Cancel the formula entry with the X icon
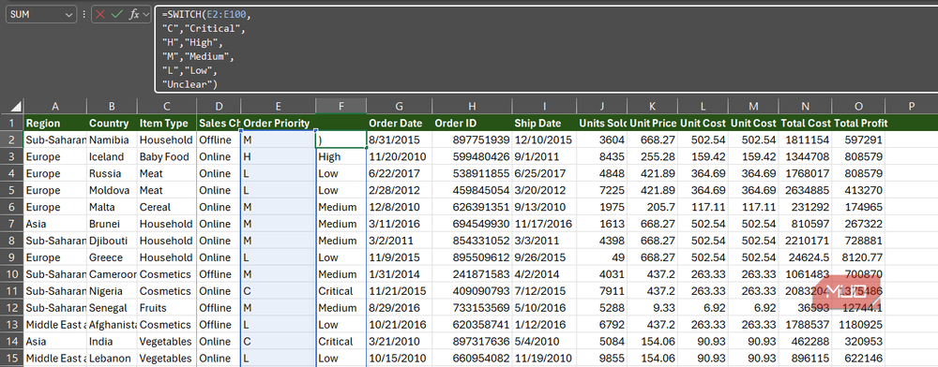The width and height of the screenshot is (938, 367). click(x=100, y=14)
